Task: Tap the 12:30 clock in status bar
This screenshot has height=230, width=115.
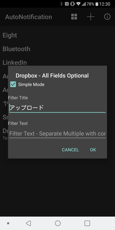Action: [x=105, y=4]
